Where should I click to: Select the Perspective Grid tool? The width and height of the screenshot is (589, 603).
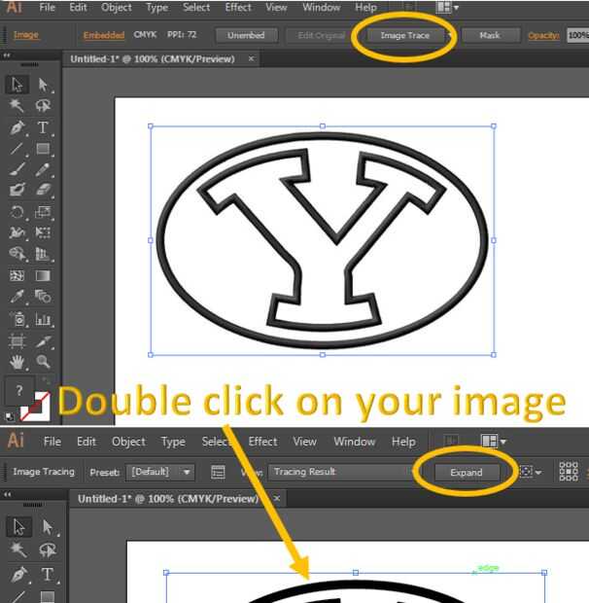43,254
